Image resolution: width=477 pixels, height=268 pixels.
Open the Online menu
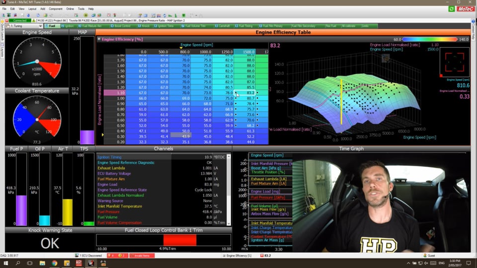click(70, 9)
